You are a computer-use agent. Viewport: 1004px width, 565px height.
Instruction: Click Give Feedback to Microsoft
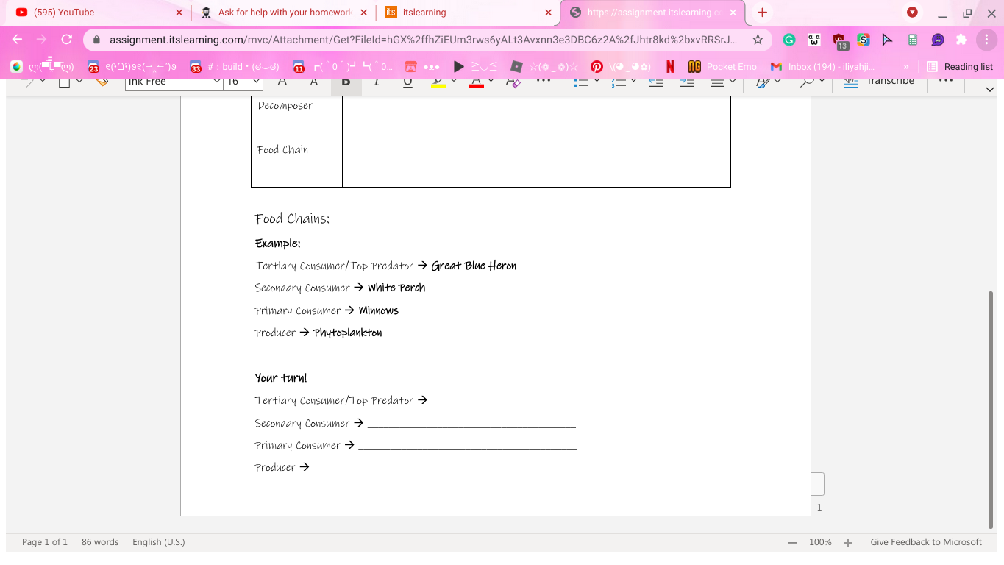(925, 542)
